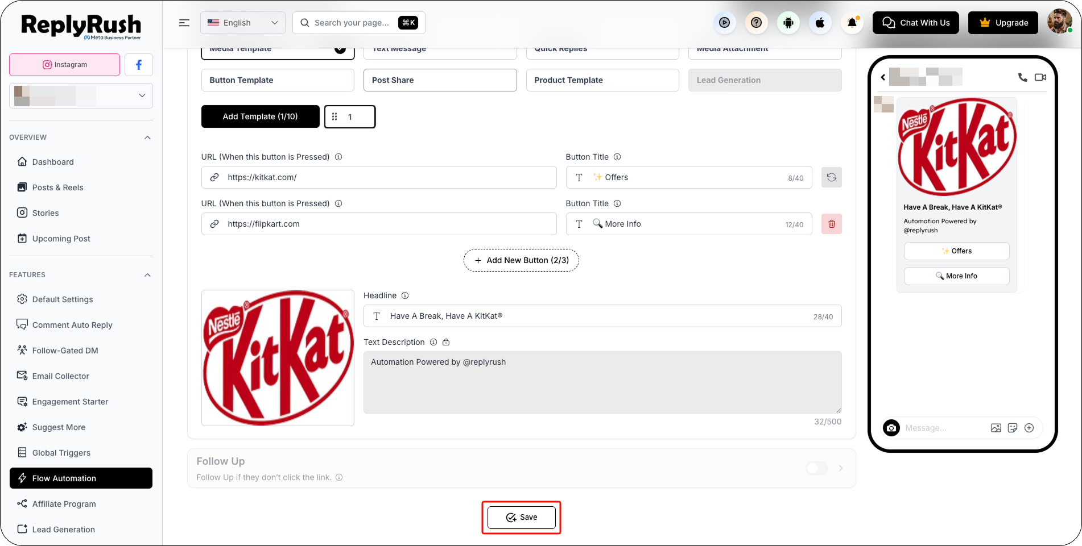Show info for Text Description
This screenshot has width=1082, height=546.
point(433,342)
